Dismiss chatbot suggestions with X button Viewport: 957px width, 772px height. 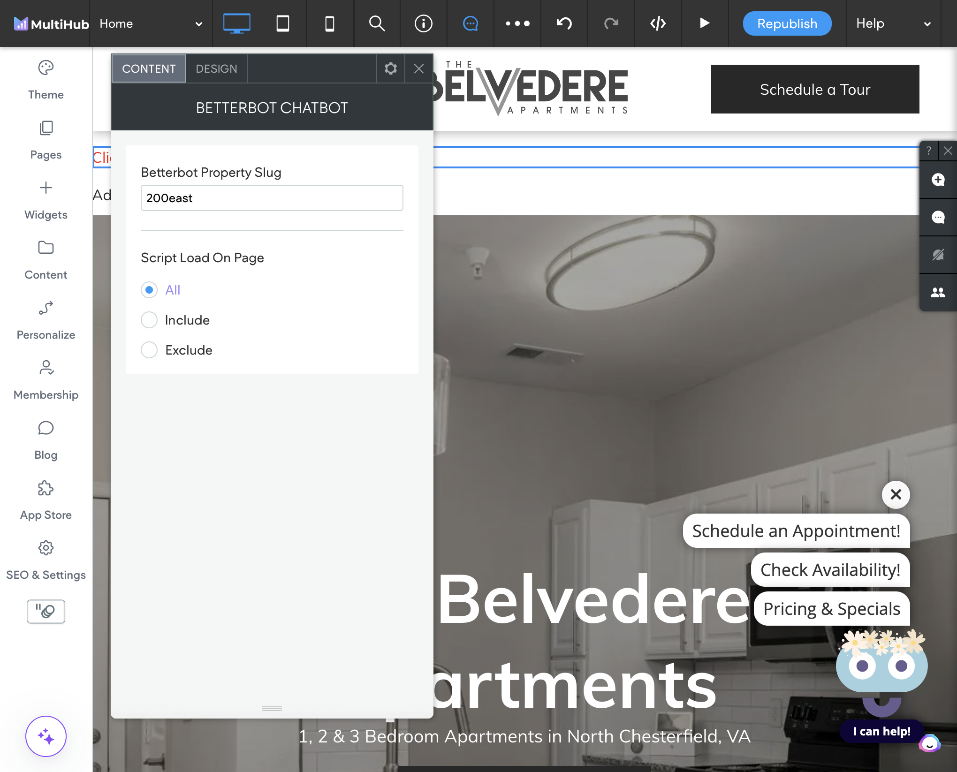pos(896,494)
